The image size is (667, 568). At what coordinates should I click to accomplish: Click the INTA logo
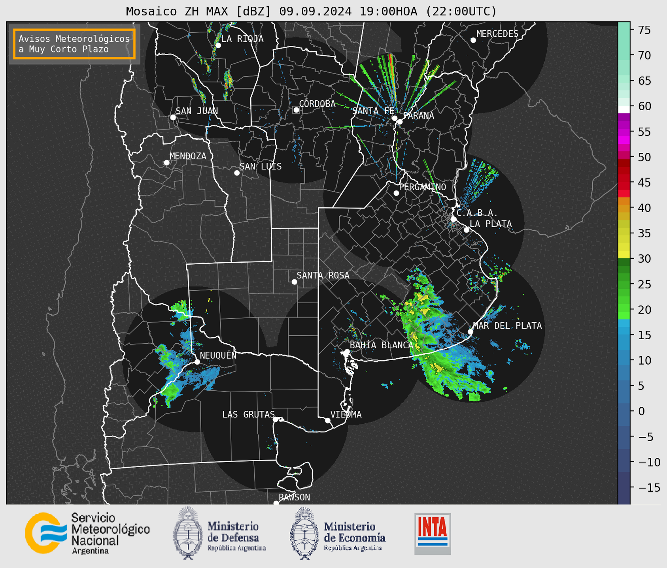433,534
